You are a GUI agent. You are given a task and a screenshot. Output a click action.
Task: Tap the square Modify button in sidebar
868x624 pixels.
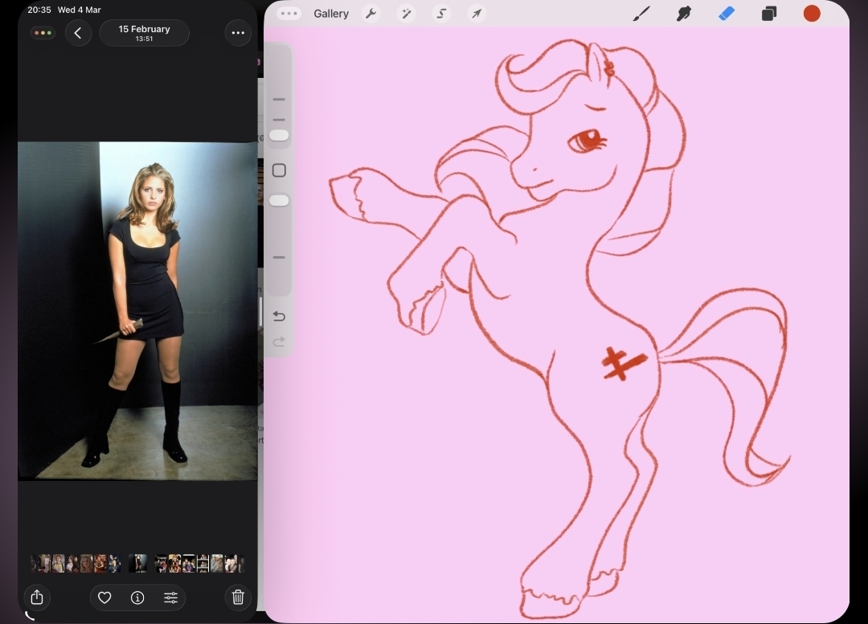click(x=279, y=170)
